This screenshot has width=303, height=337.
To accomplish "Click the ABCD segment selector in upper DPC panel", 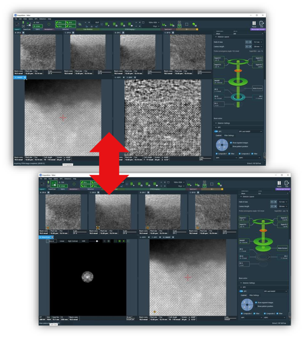I will pyautogui.click(x=221, y=145).
